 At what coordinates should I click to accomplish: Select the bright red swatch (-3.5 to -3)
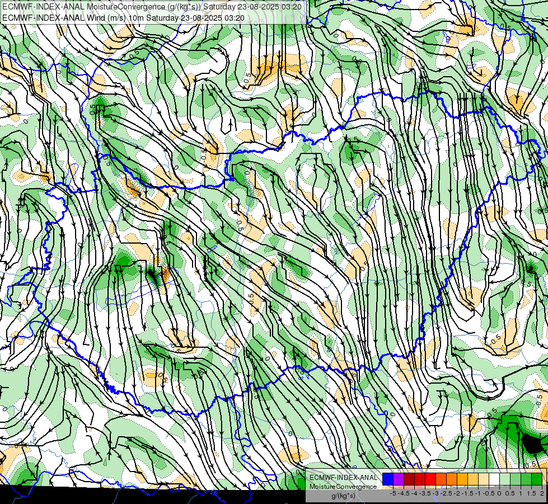(x=430, y=479)
